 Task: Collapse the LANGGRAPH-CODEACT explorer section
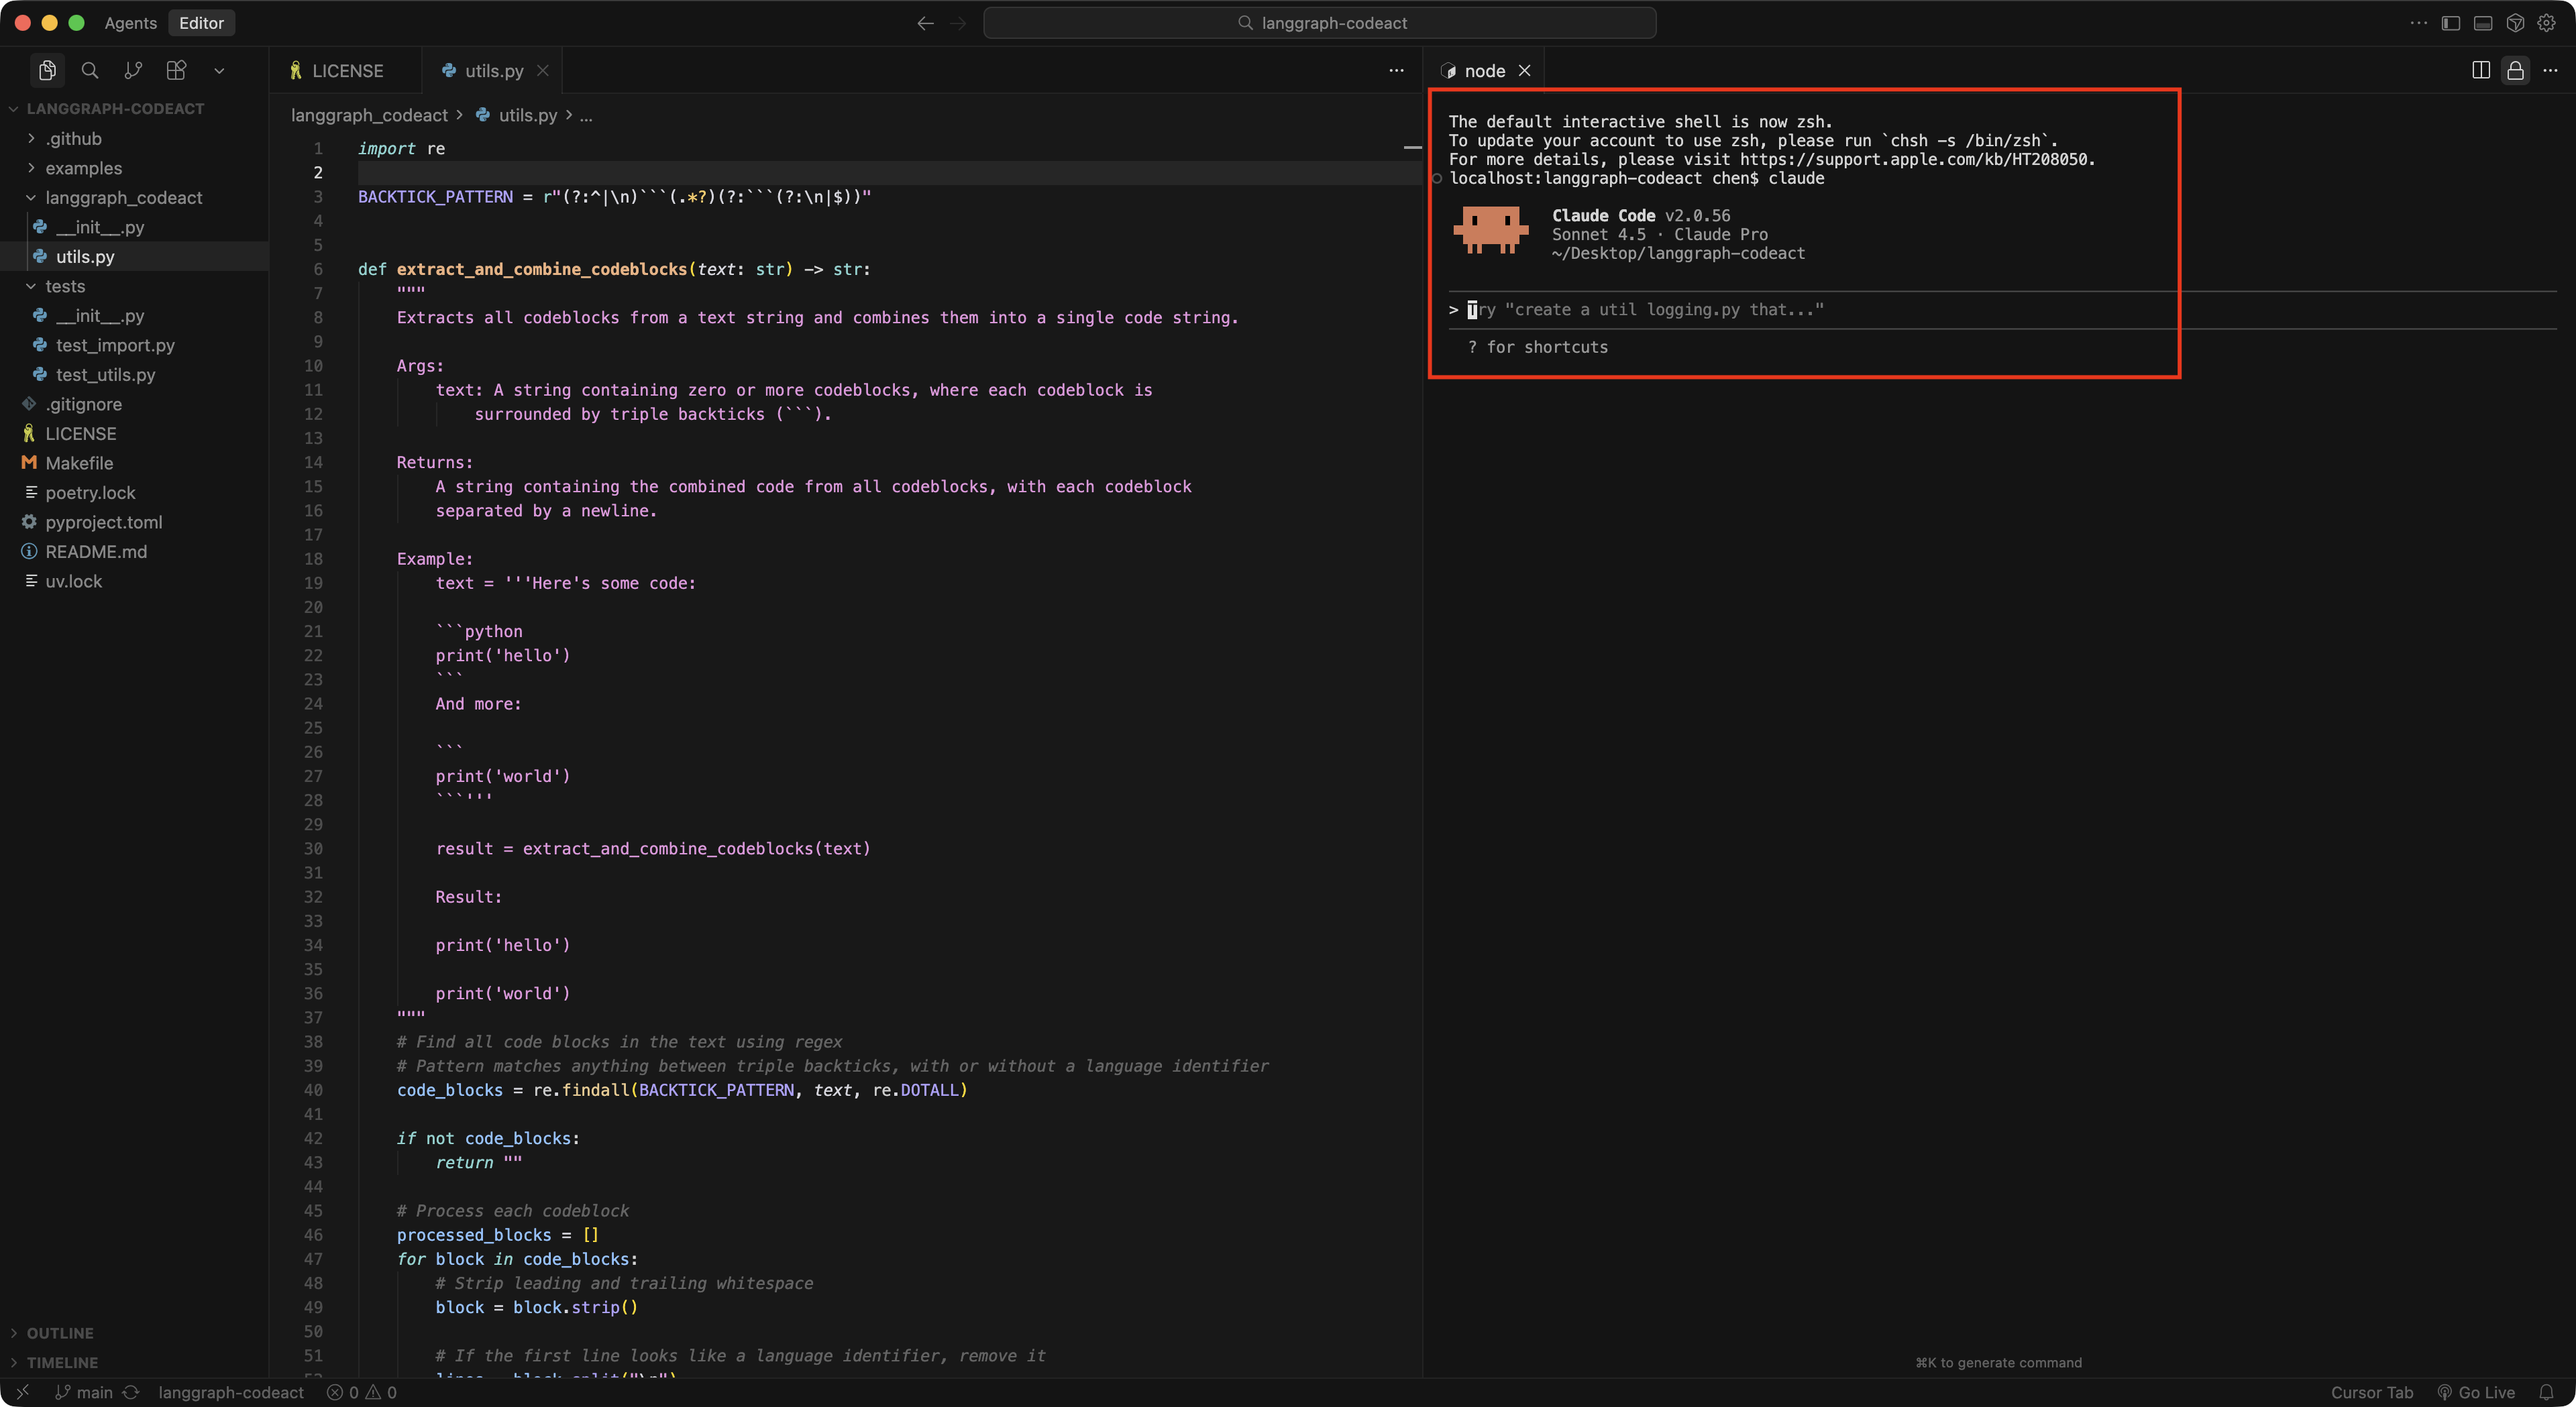pyautogui.click(x=115, y=109)
